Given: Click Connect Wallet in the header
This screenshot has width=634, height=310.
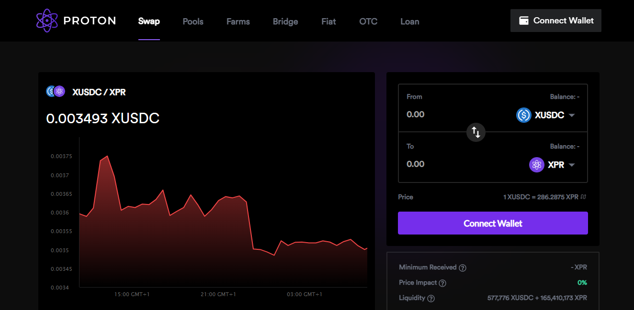Looking at the screenshot, I should click(556, 21).
